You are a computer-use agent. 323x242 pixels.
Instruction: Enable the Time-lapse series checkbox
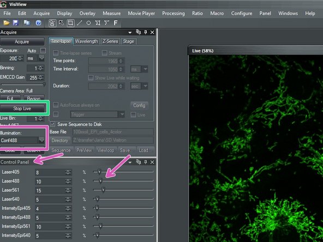click(x=56, y=53)
